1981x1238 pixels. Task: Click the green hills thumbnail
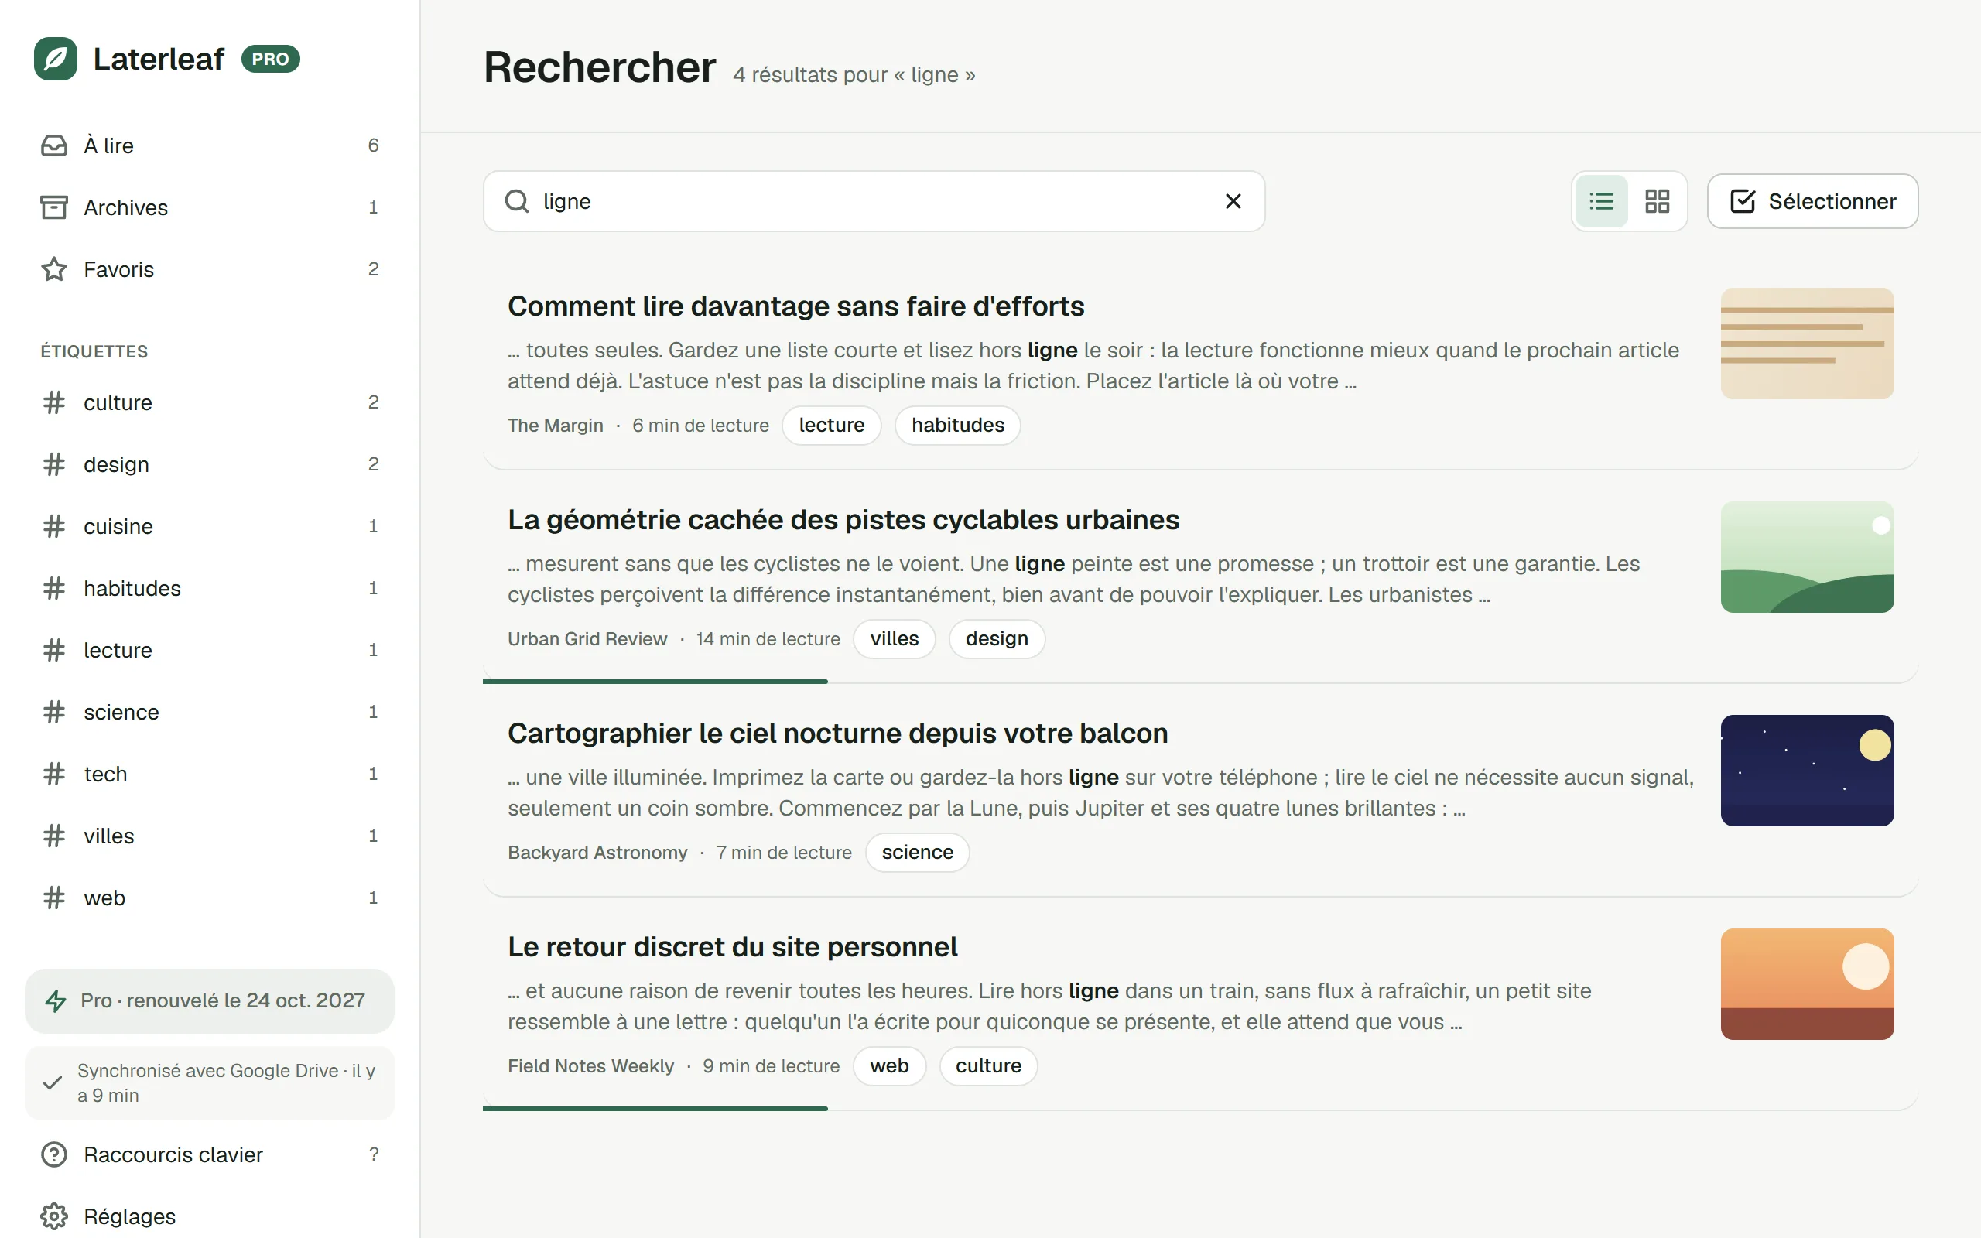1807,558
